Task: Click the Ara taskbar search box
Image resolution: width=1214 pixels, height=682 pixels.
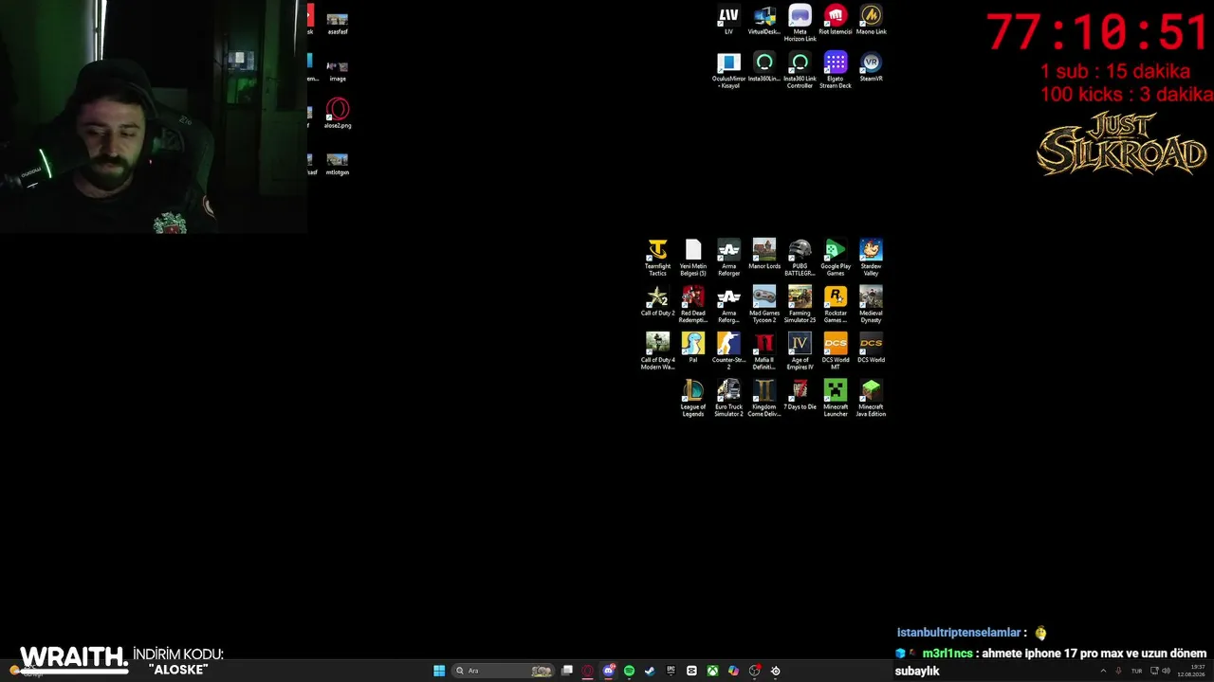Action: click(x=504, y=671)
